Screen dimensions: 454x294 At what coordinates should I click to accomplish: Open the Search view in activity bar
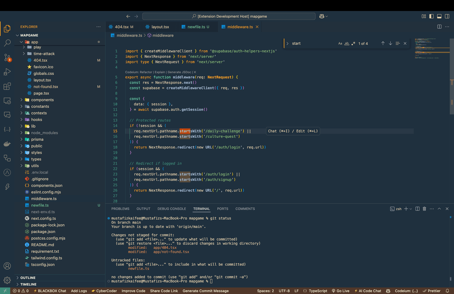pos(7,43)
